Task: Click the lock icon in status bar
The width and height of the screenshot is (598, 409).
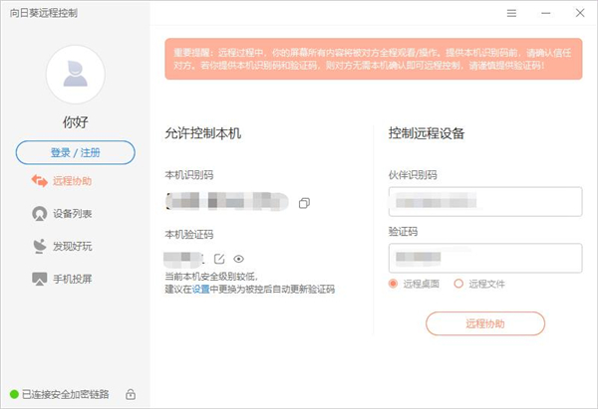Action: [x=131, y=394]
